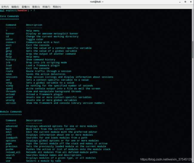Minimize the root@kali terminal window
The image size is (194, 163).
[x=180, y=2]
